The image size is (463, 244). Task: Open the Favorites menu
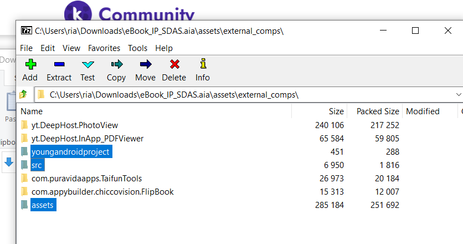[x=104, y=48]
